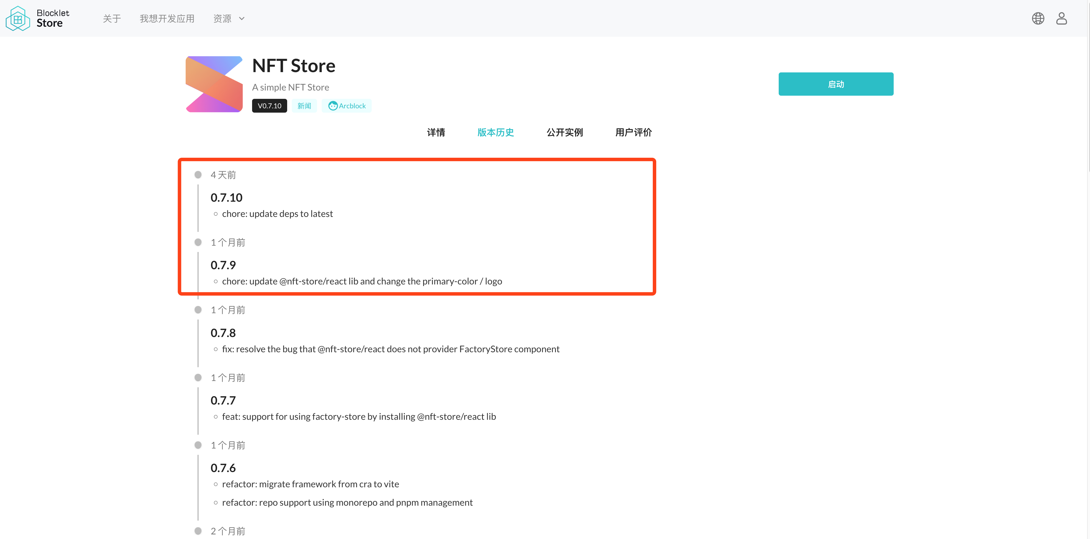Select the 版本历史 tab
Screen dimensions: 1090x539
tap(496, 132)
